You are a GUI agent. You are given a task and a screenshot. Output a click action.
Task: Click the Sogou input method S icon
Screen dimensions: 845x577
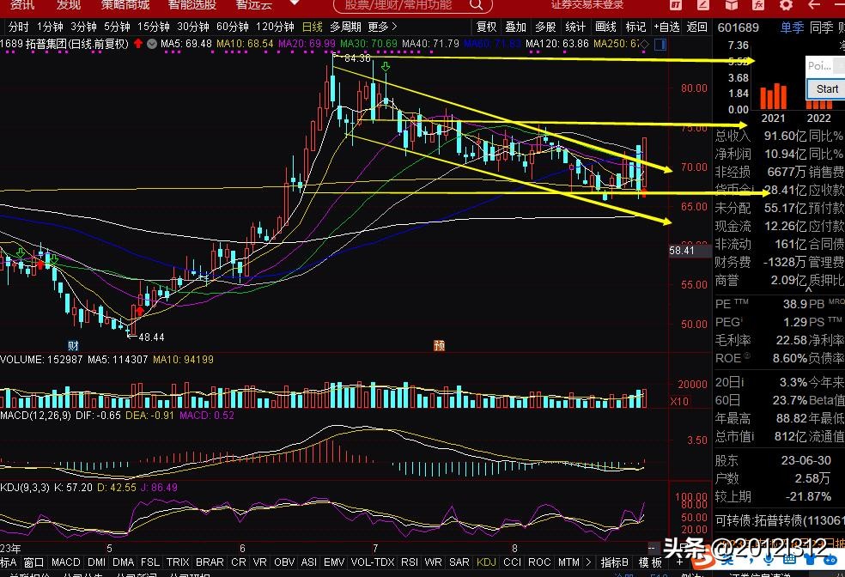point(704,560)
